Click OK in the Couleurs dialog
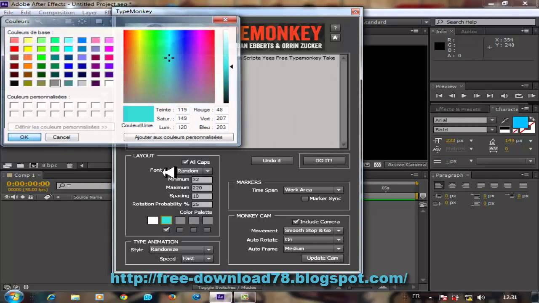Screen dimensions: 539x303 (x=24, y=137)
